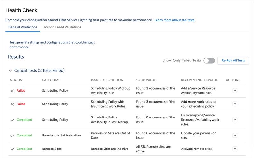Click 'Found 3 occurences of the issue' value

tap(156, 104)
